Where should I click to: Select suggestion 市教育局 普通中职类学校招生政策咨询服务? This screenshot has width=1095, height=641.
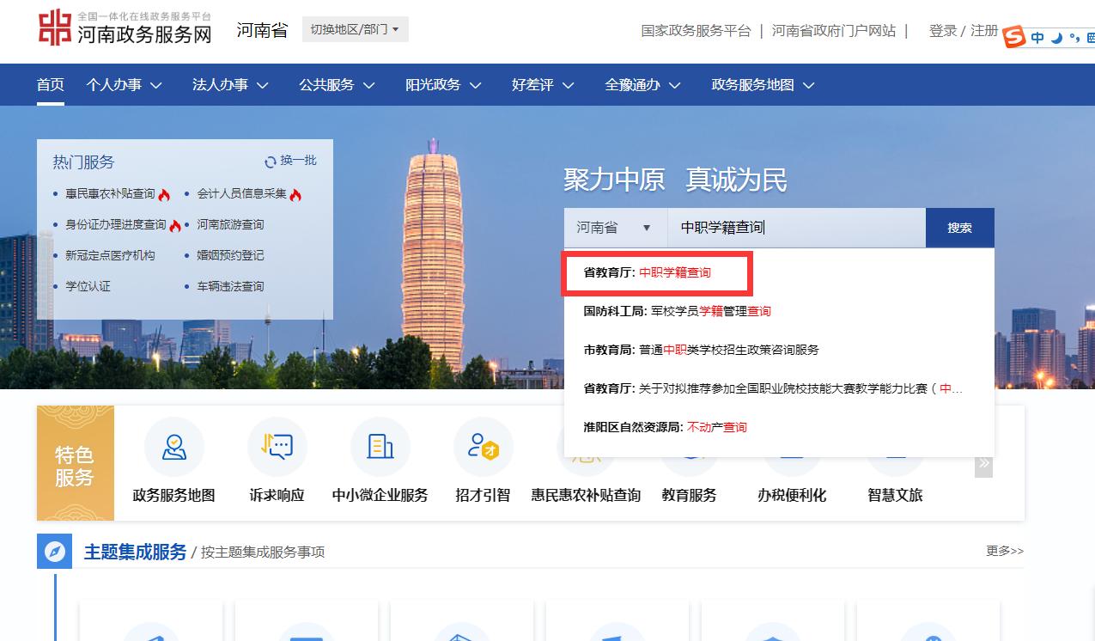tap(702, 350)
